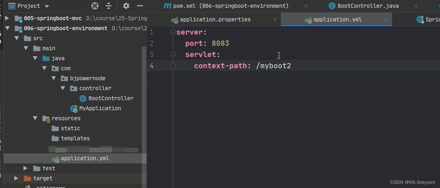The height and width of the screenshot is (188, 440).
Task: Place cursor on /myboot2 value
Action: point(274,66)
